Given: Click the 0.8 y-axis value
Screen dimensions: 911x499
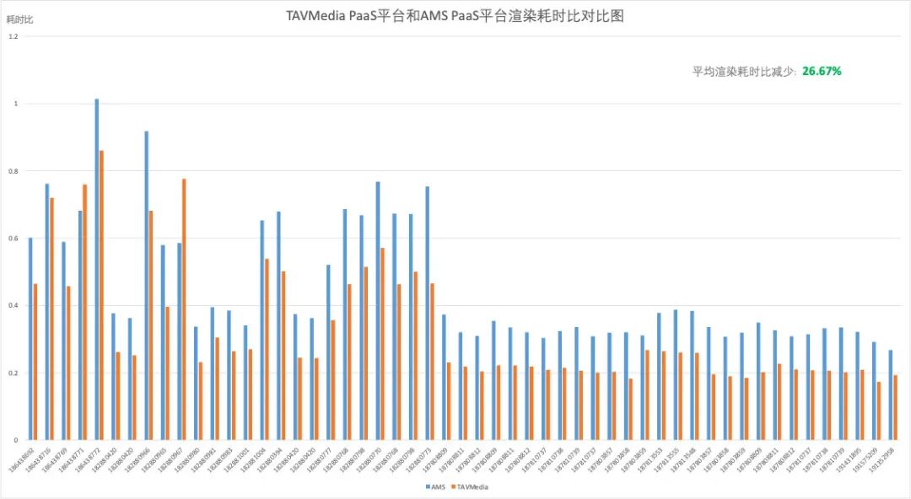Looking at the screenshot, I should (x=13, y=171).
